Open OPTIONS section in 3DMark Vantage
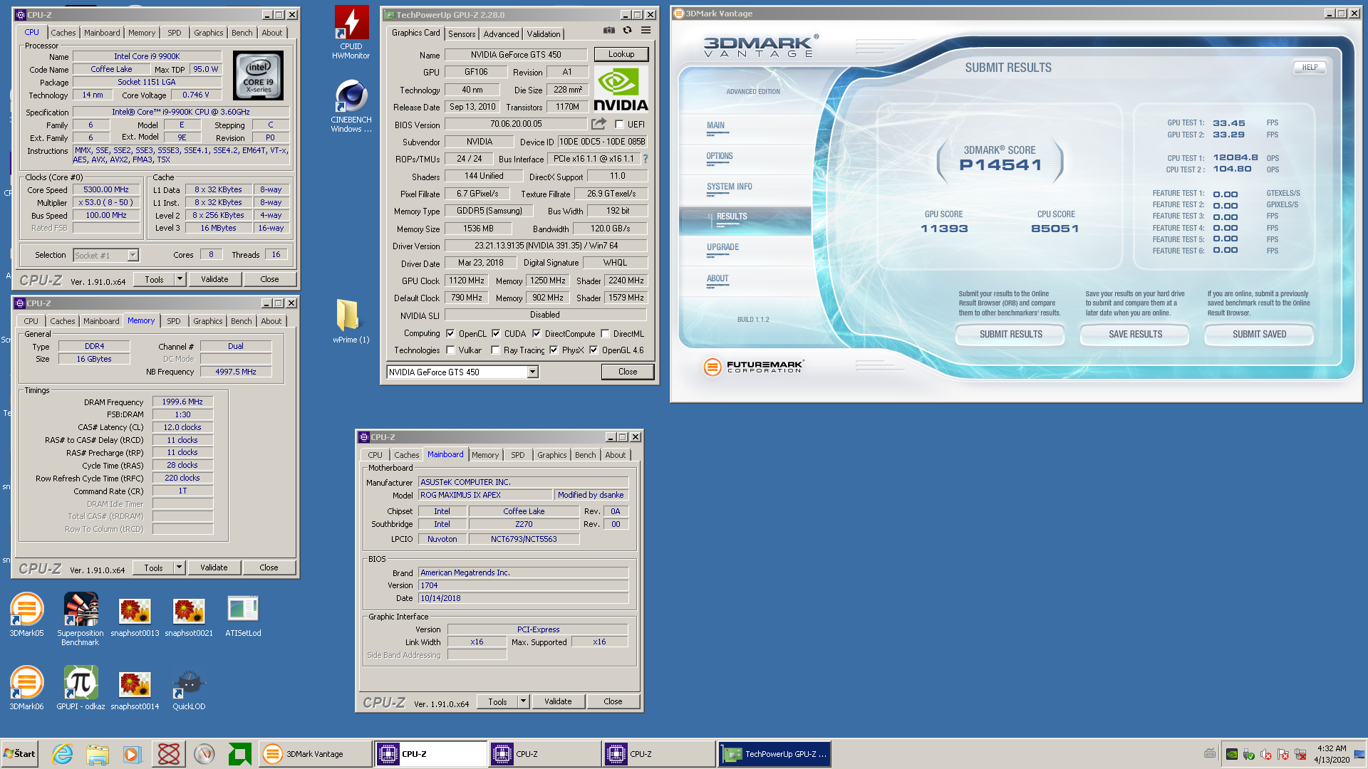 [719, 157]
